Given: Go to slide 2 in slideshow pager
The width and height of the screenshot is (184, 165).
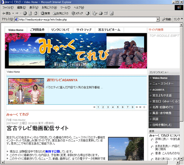Looking at the screenshot, I should (103, 107).
